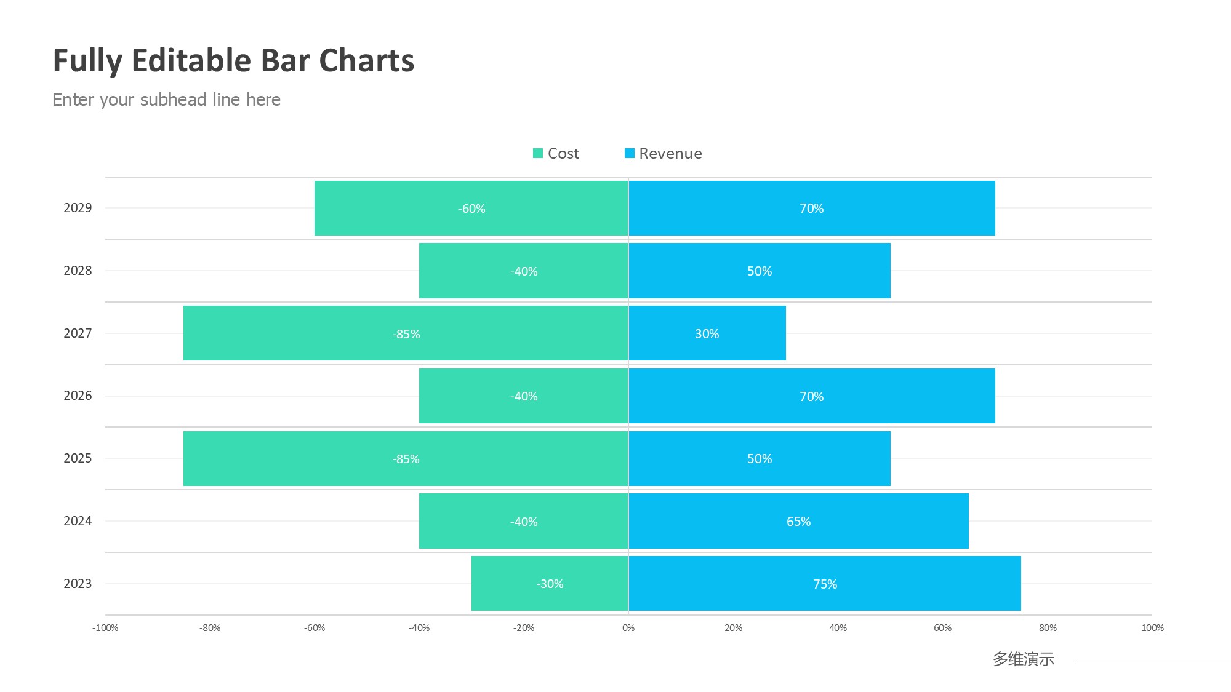This screenshot has width=1231, height=692.
Task: Click the 2025 year axis label
Action: [x=78, y=458]
